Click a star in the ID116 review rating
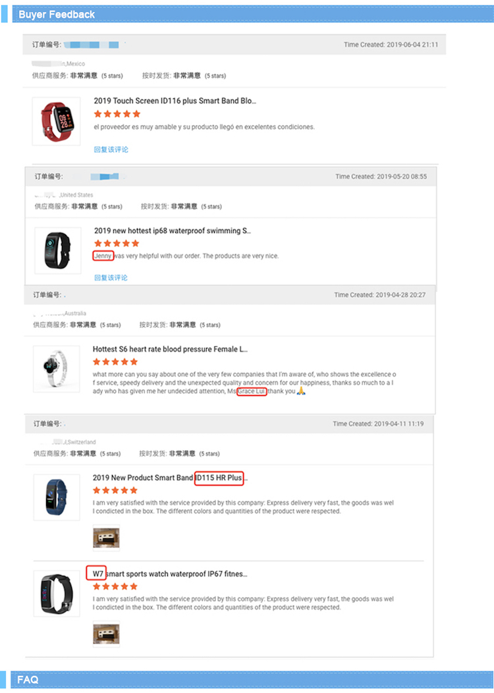Viewport: 494px width, 693px height. point(115,113)
